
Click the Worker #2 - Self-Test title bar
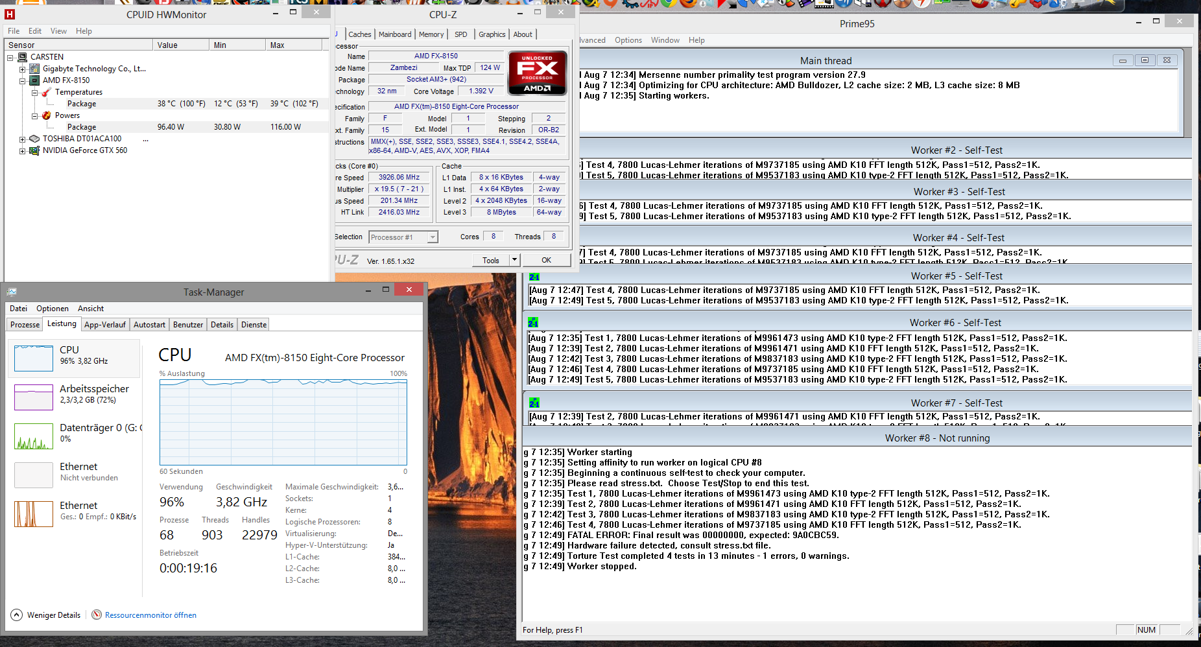[x=886, y=150]
